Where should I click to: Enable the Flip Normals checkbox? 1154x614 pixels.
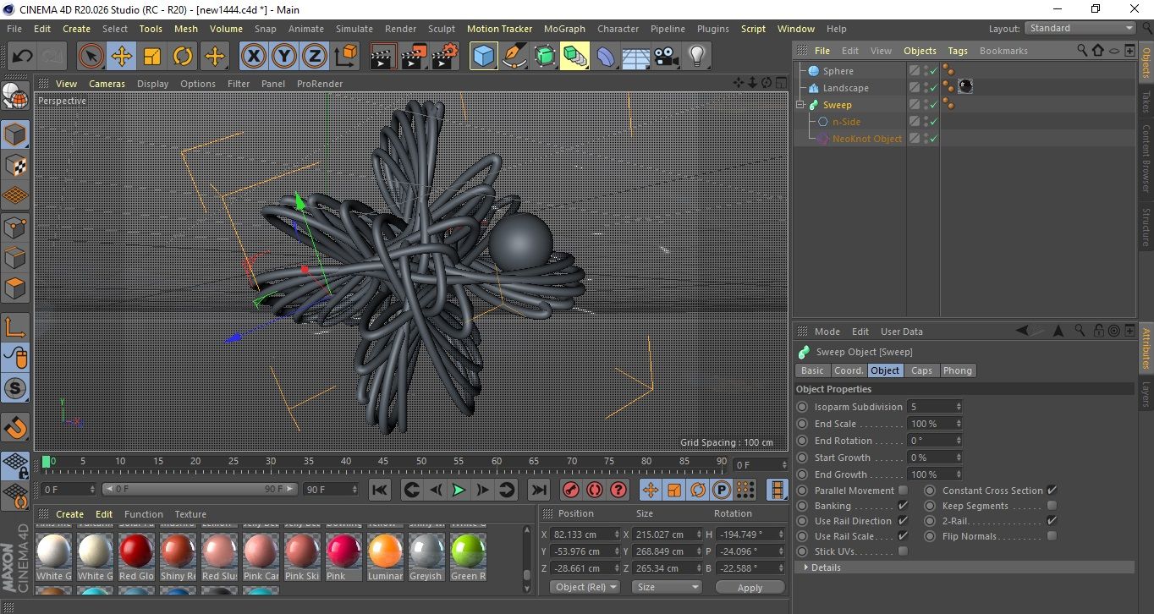pos(1052,536)
